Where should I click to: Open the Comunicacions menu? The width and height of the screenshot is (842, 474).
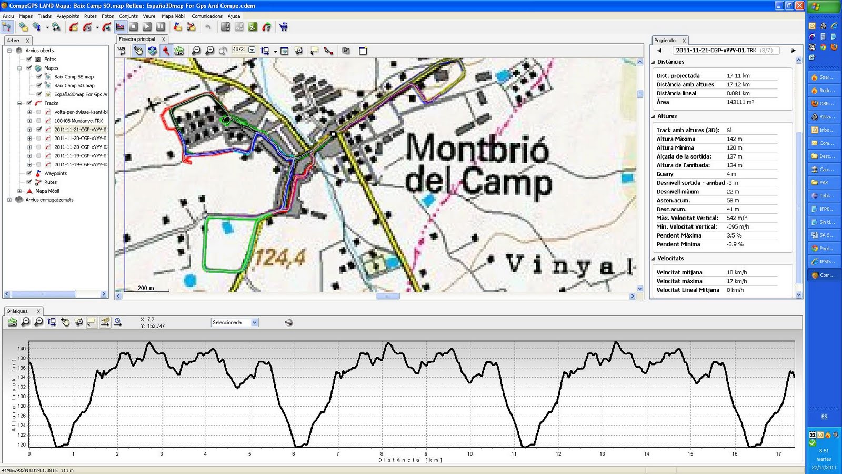pos(207,16)
